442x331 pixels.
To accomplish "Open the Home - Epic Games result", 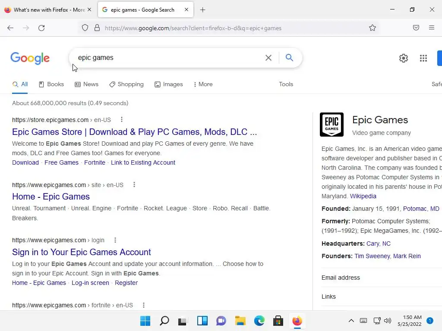I will (51, 197).
